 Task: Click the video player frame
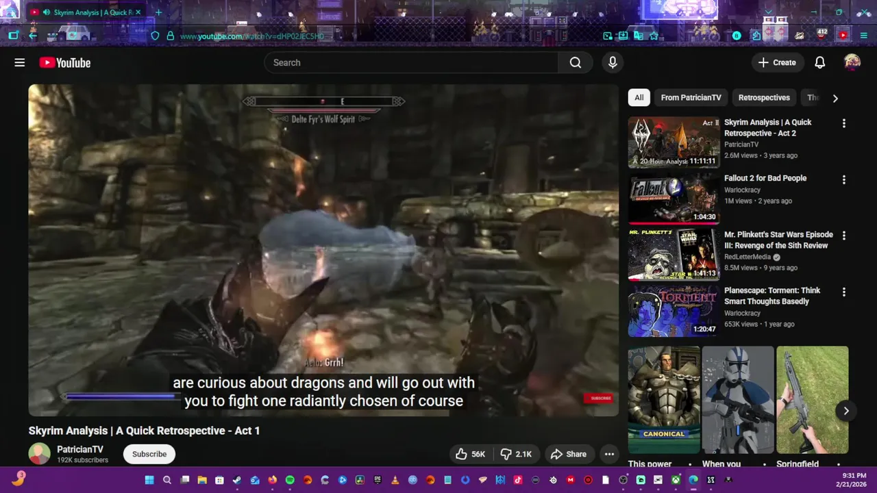323,250
